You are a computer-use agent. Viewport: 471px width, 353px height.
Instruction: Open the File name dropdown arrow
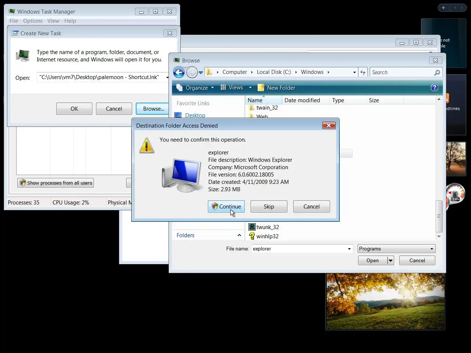349,249
